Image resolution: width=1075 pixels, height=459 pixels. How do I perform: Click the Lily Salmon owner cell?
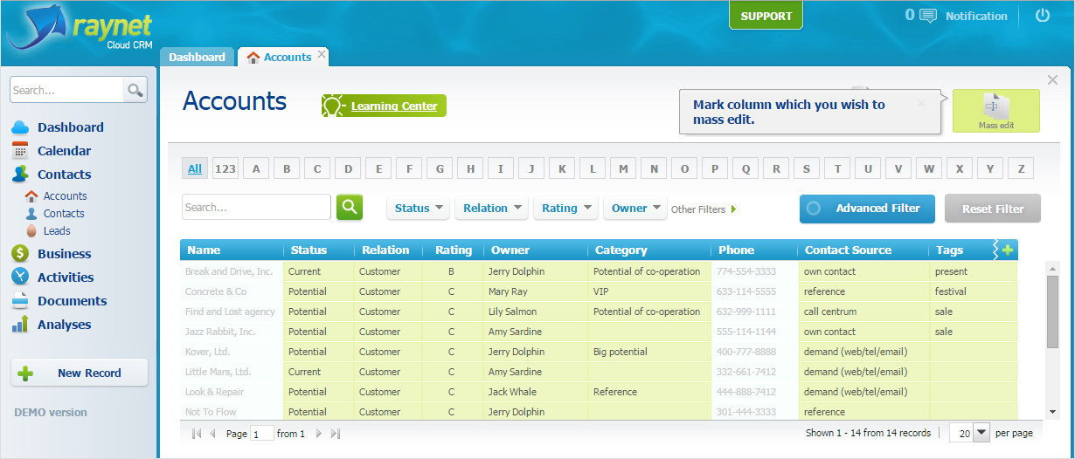[536, 312]
